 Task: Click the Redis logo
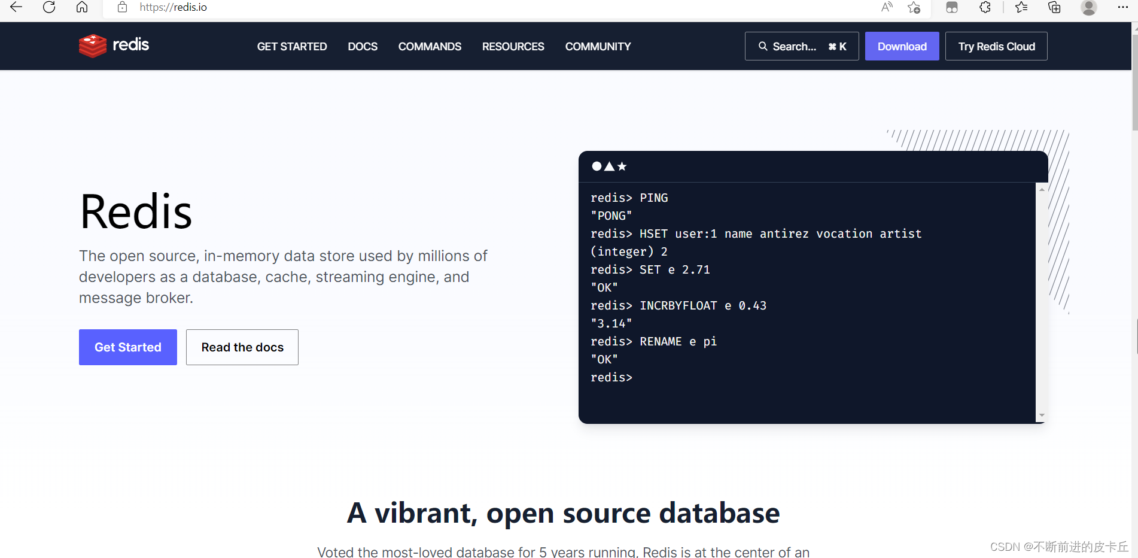tap(114, 46)
